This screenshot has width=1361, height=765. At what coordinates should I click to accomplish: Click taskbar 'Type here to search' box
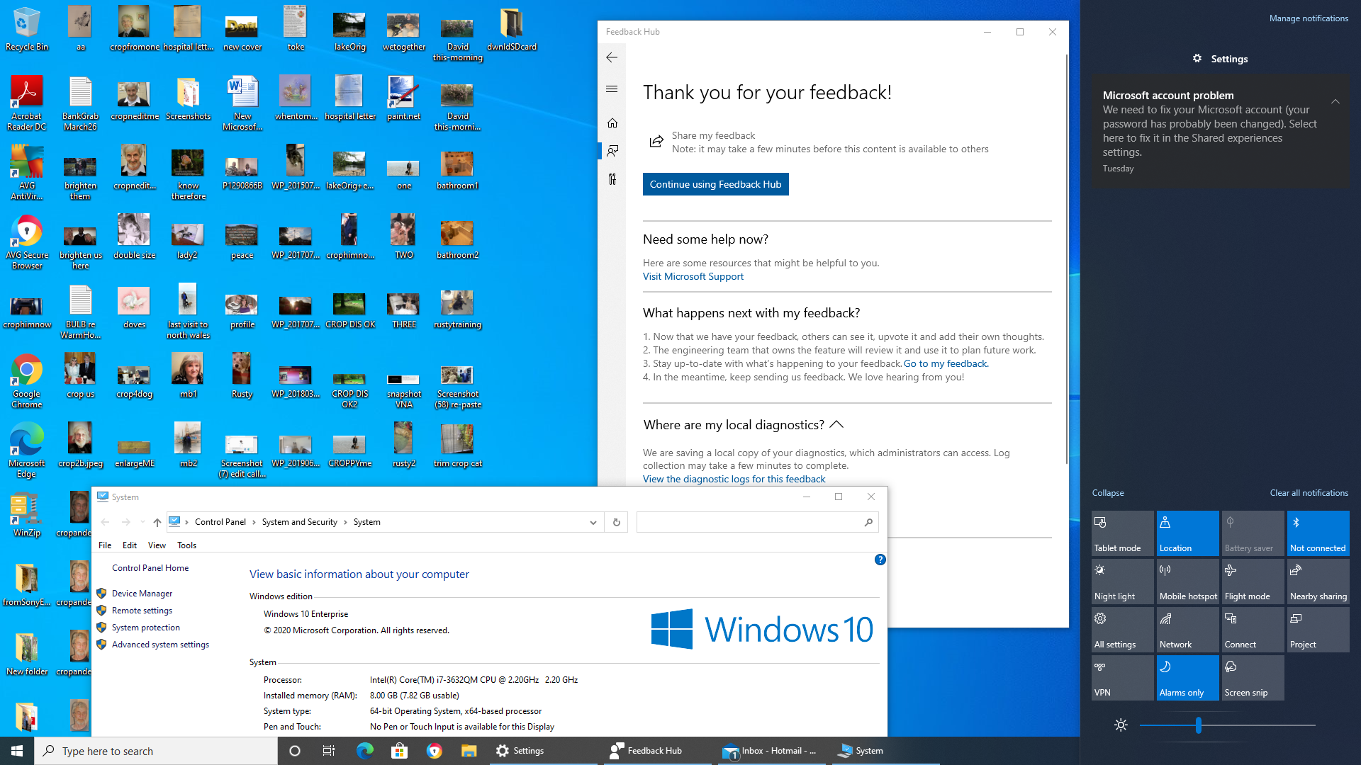156,751
